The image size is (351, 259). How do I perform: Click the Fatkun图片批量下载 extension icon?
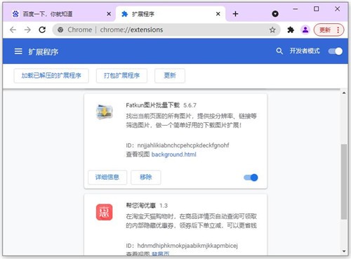[105, 112]
